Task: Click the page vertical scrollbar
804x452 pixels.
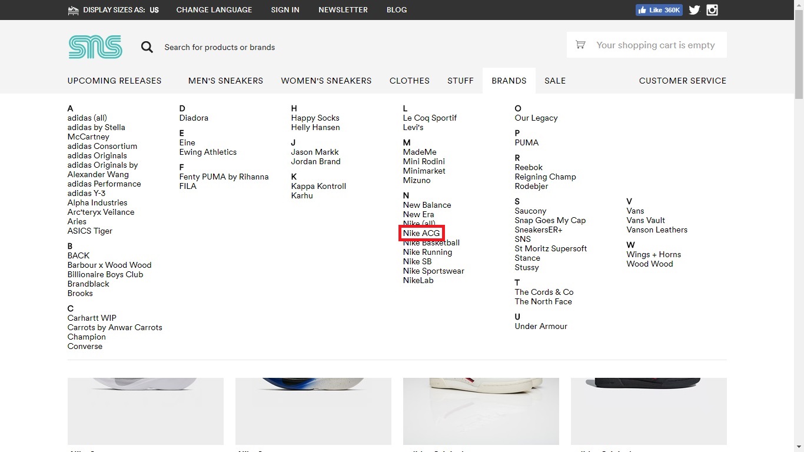Action: coord(799,235)
